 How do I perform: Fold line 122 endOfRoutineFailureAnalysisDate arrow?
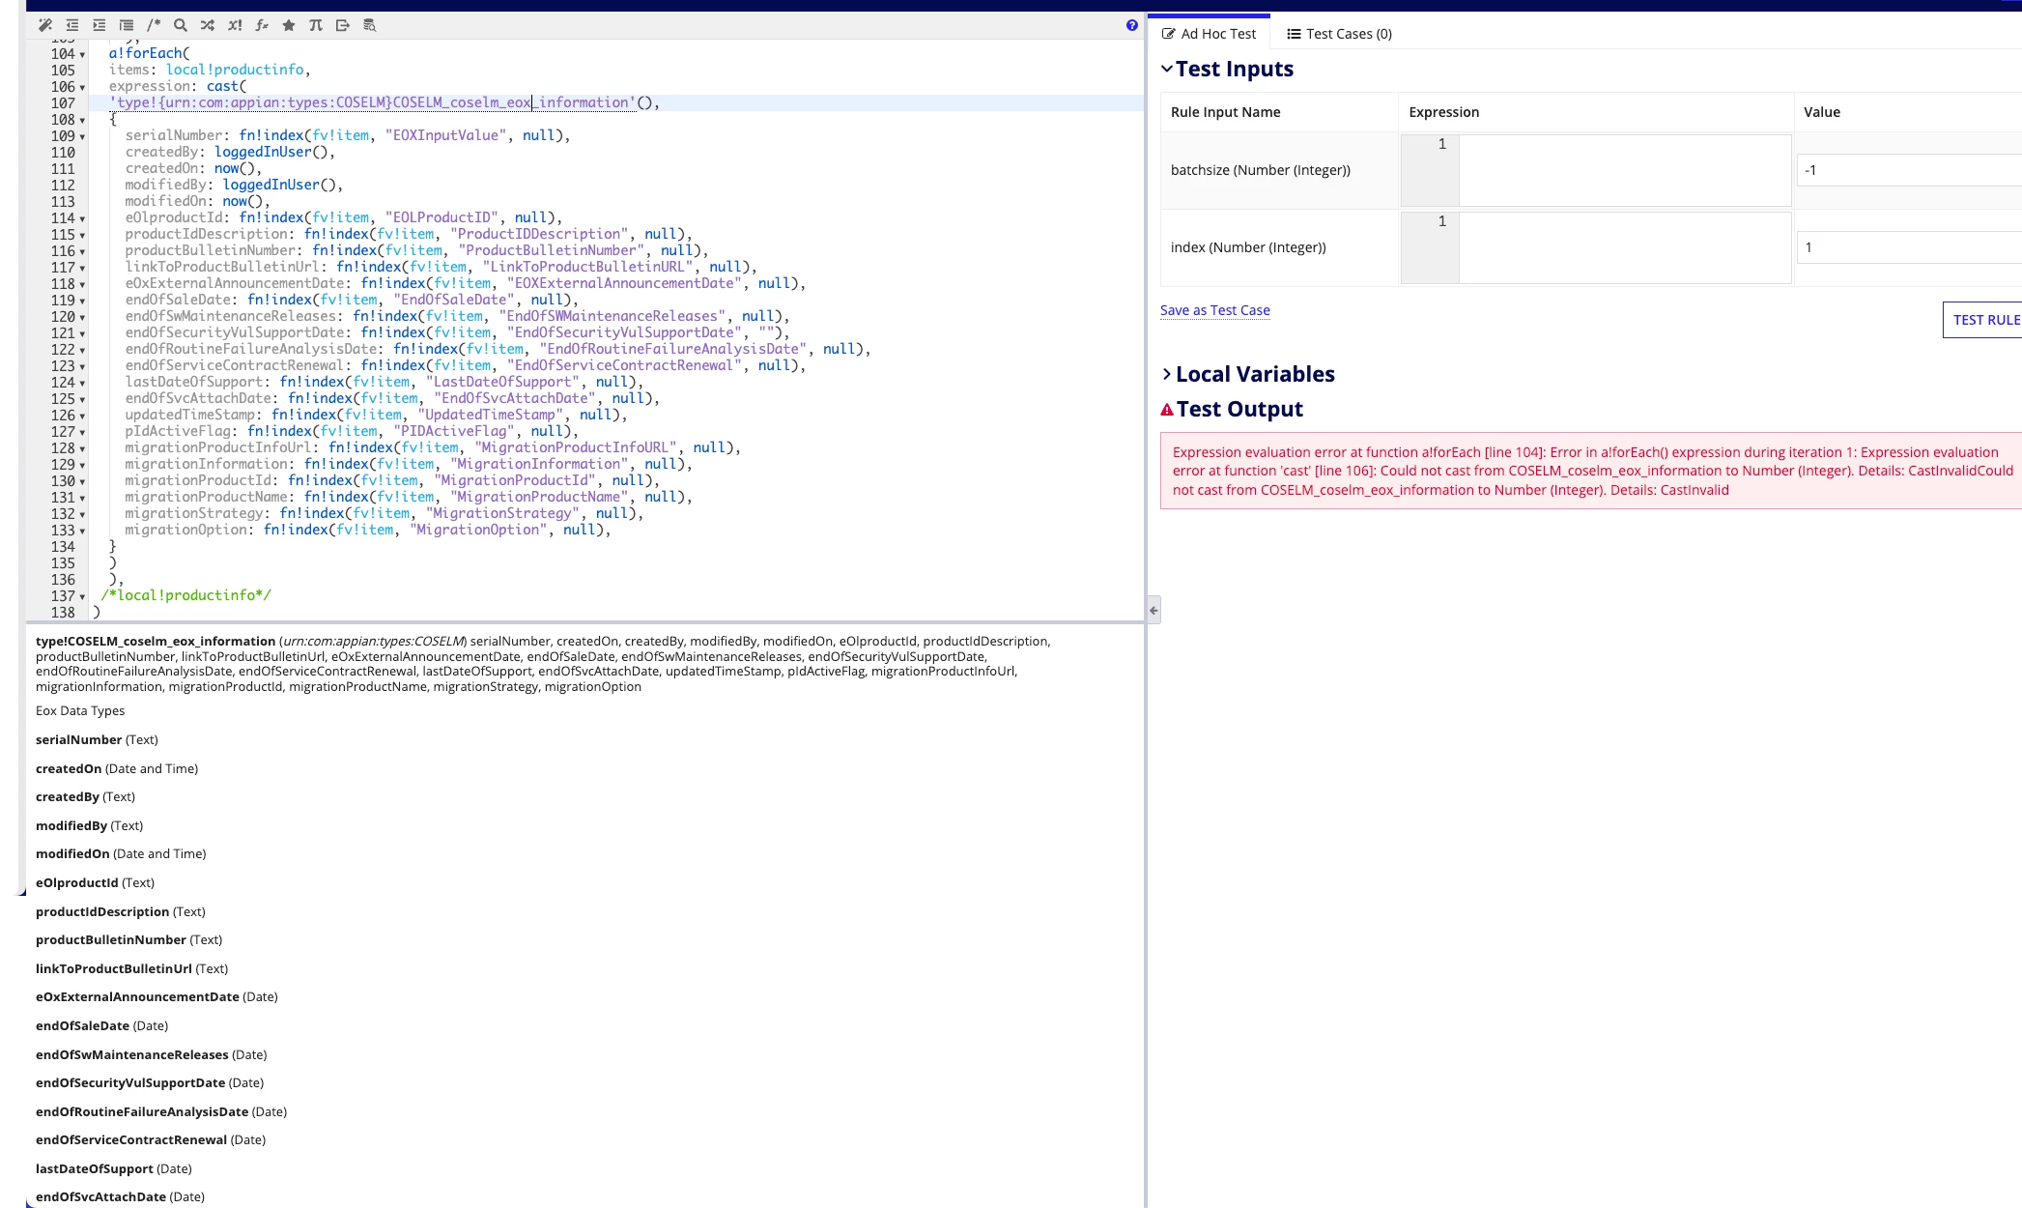coord(82,350)
